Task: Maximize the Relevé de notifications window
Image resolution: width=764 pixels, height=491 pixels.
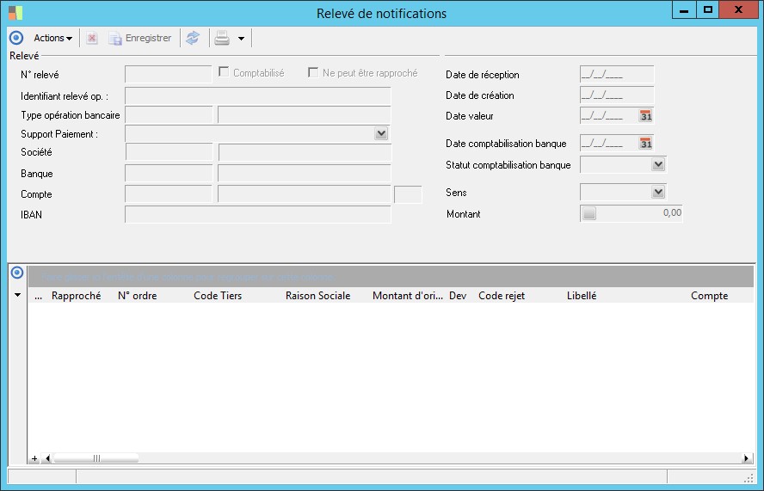Action: [707, 10]
